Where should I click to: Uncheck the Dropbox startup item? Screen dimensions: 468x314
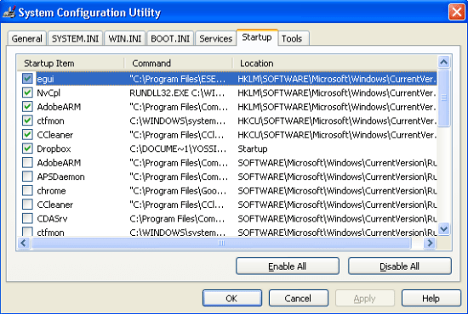coord(27,149)
